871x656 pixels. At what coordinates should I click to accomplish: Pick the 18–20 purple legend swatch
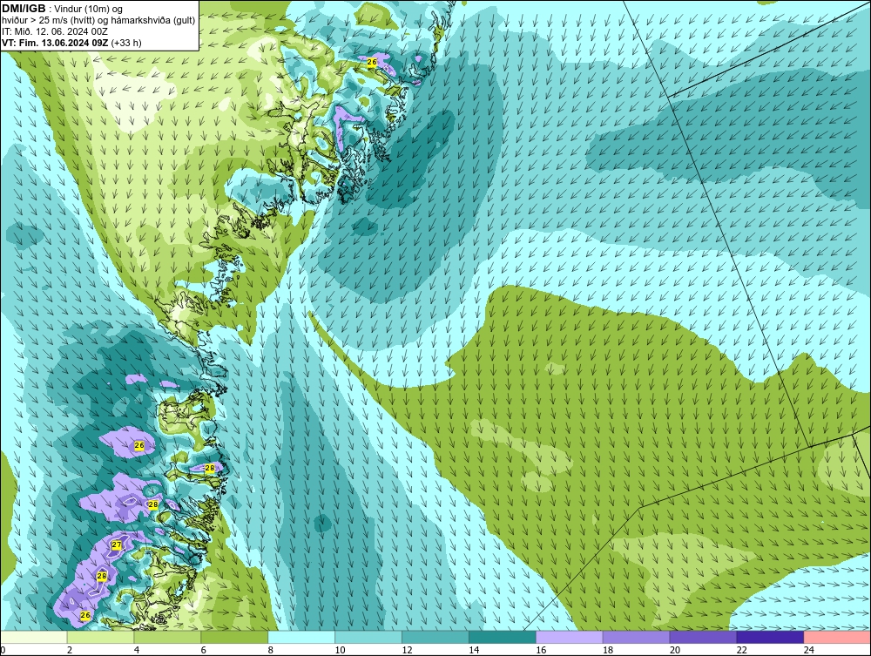coord(636,637)
